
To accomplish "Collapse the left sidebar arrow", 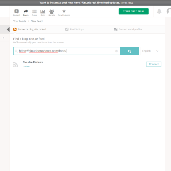I will pos(8,29).
